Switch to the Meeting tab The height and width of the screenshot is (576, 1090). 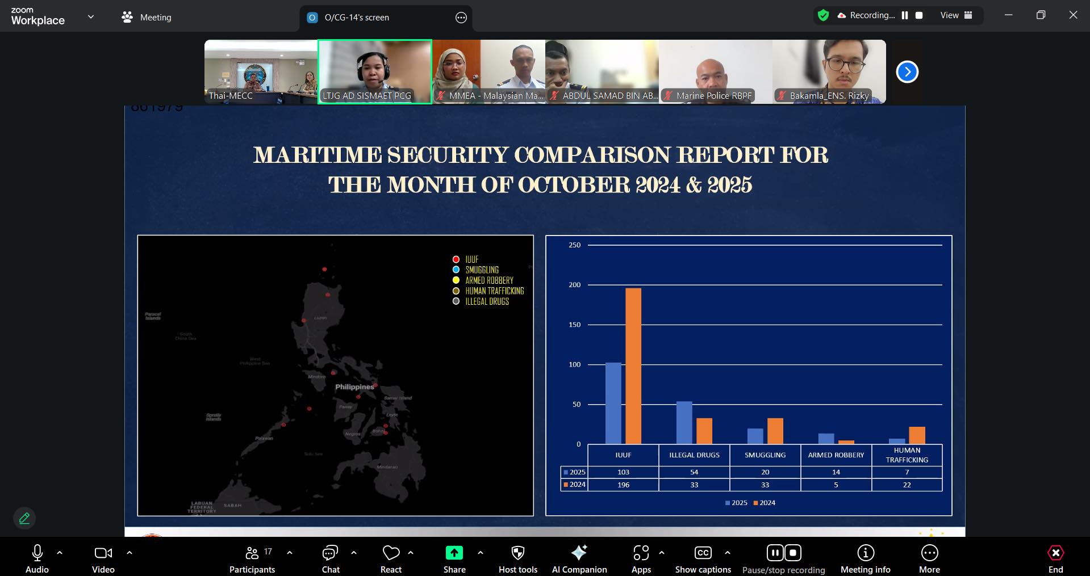[x=147, y=17]
